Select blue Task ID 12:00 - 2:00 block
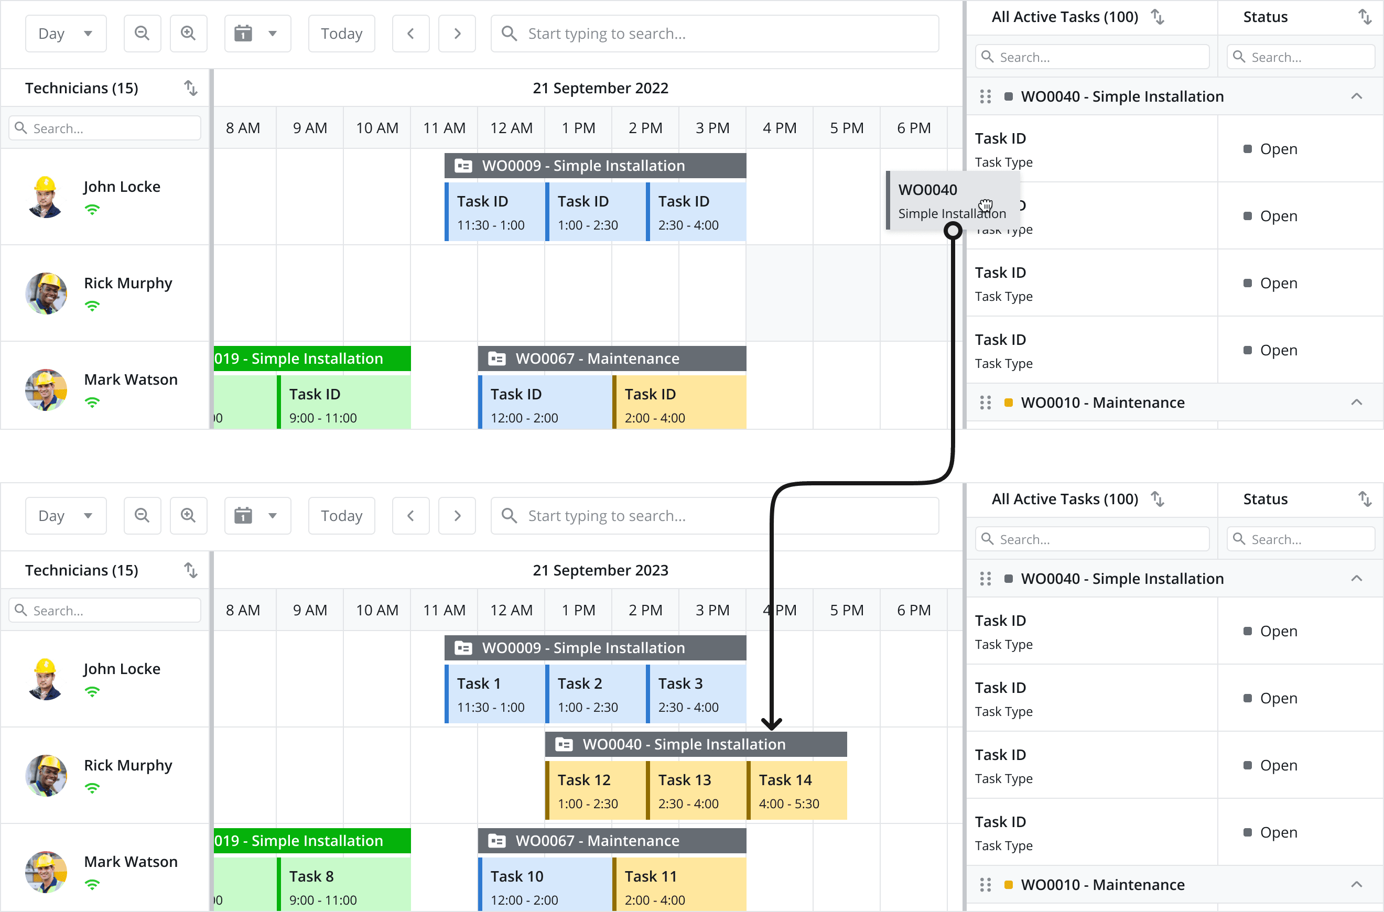The image size is (1384, 912). click(545, 403)
